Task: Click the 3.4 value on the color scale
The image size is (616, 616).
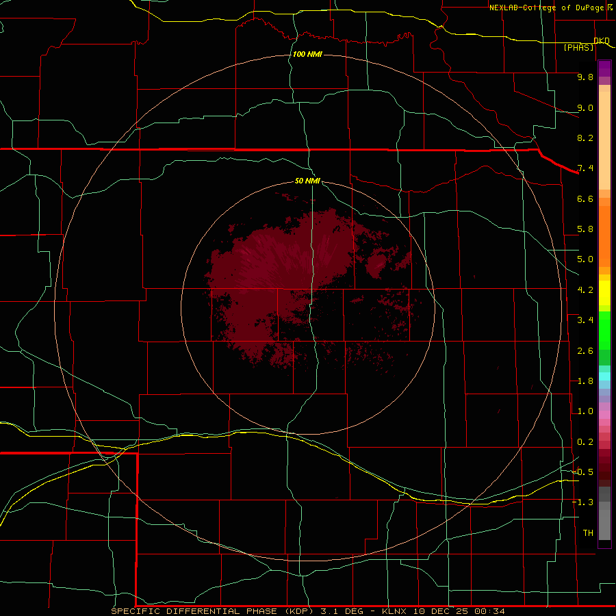Action: pyautogui.click(x=585, y=320)
